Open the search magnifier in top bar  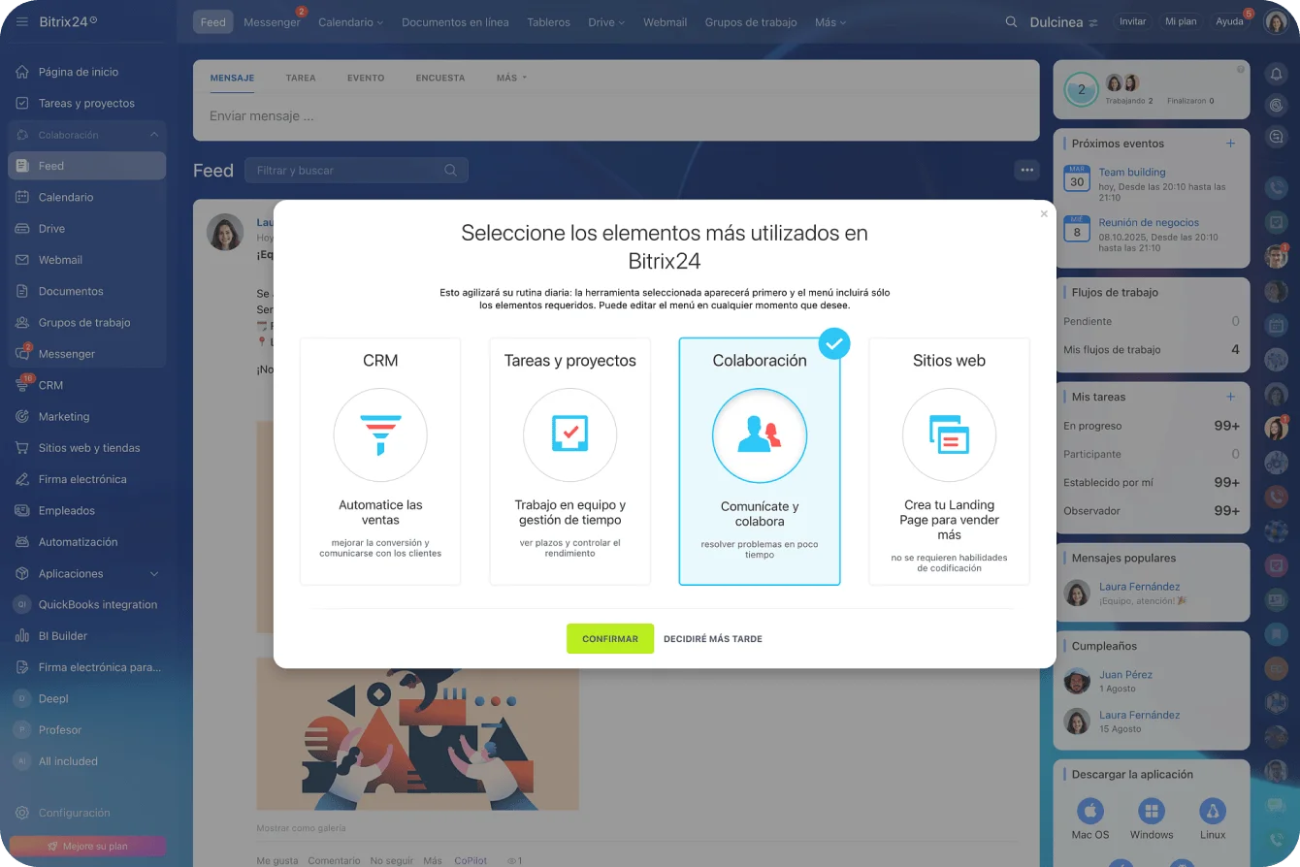[1011, 22]
